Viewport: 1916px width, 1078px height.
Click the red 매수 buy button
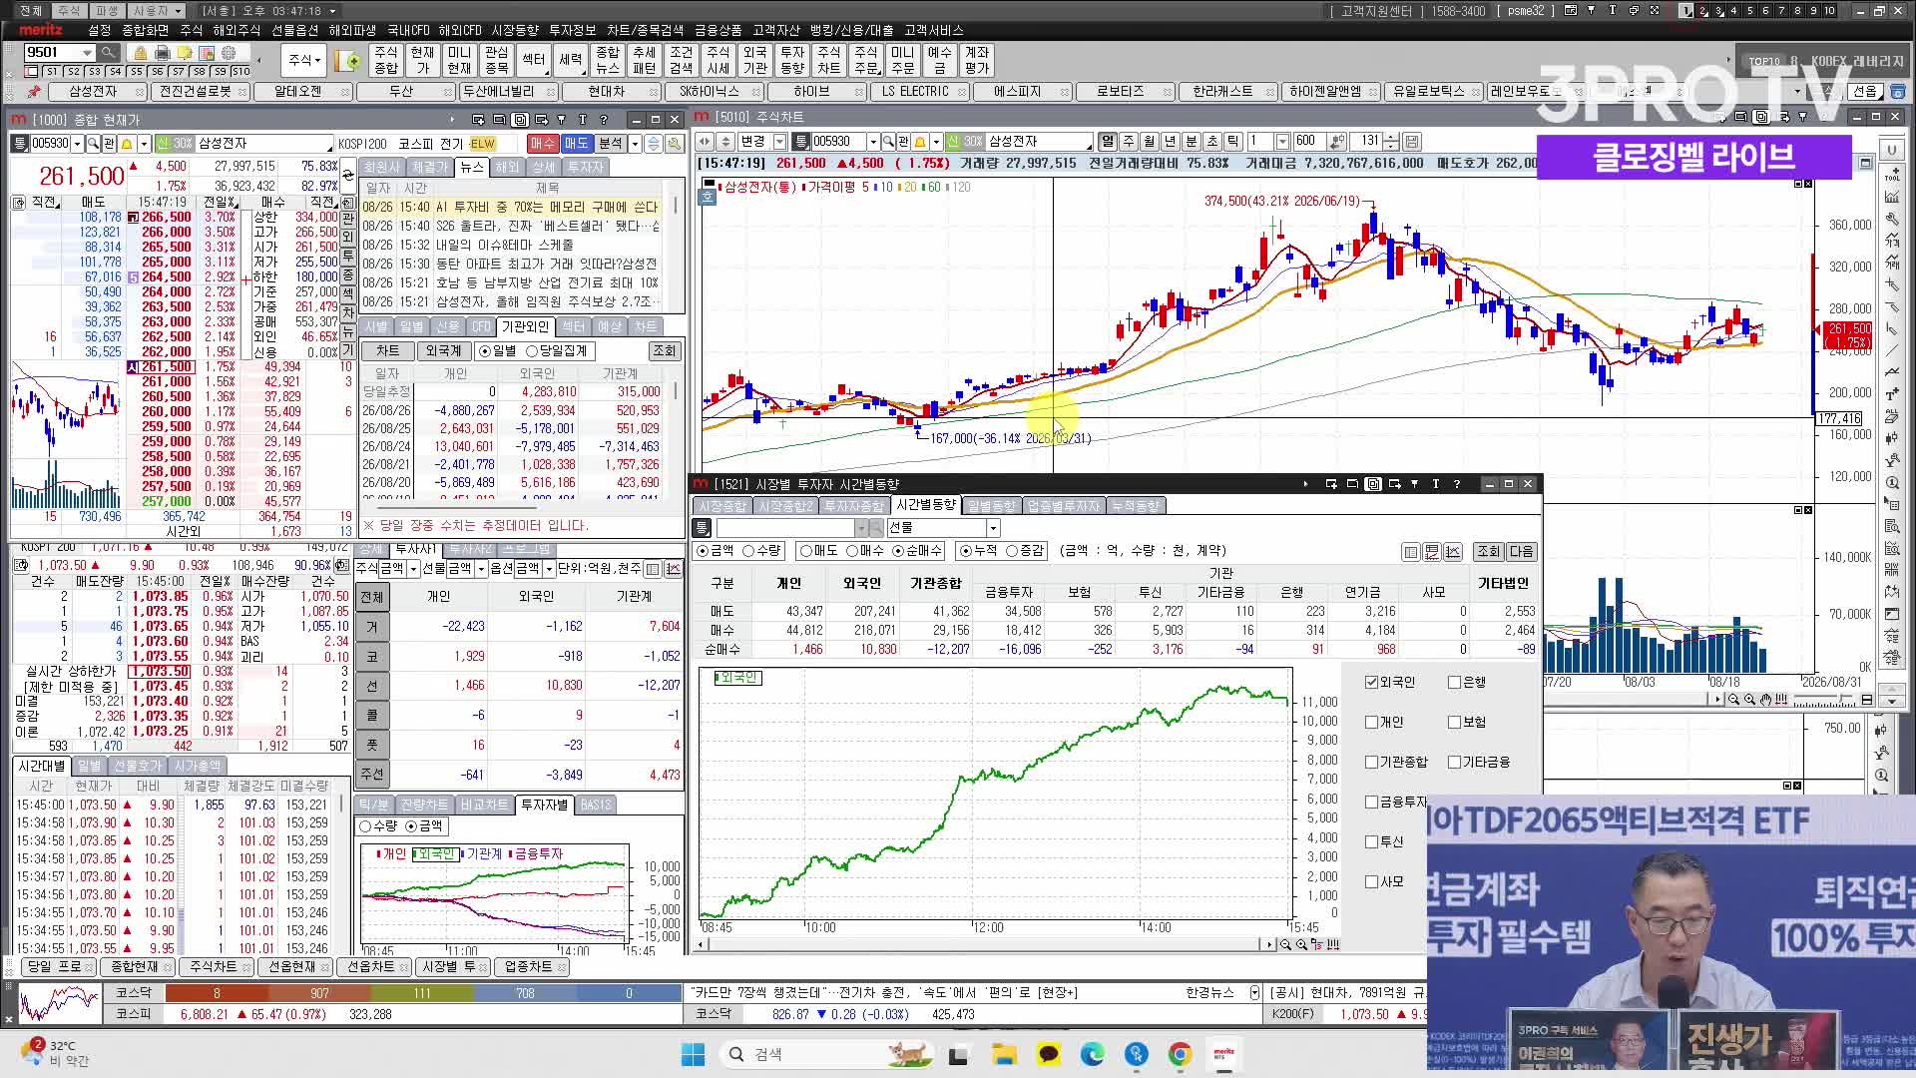(542, 144)
